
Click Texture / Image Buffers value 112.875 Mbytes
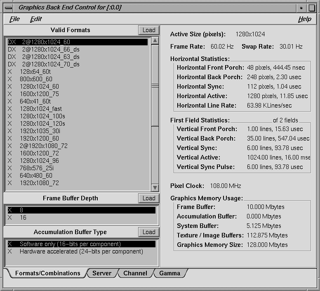point(267,235)
